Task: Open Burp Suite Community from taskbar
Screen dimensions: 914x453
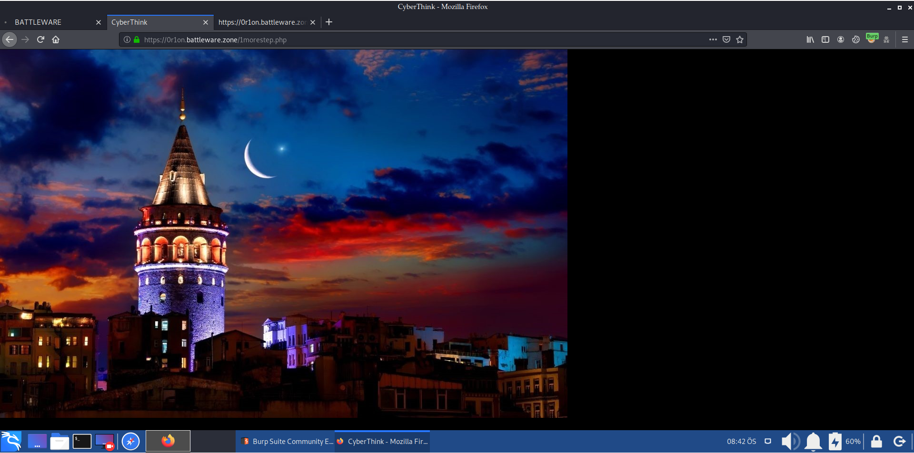Action: [x=287, y=441]
